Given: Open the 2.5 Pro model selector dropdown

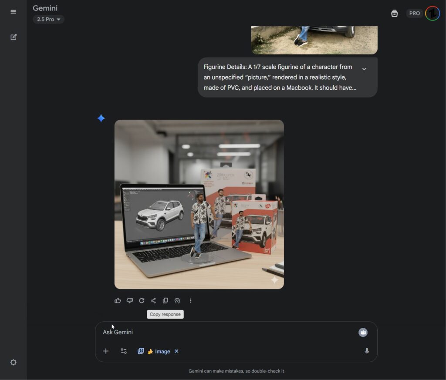Looking at the screenshot, I should (x=48, y=19).
